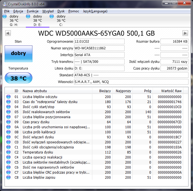Select 'Ilość cykli start/stop' attribute name

click(x=38, y=107)
